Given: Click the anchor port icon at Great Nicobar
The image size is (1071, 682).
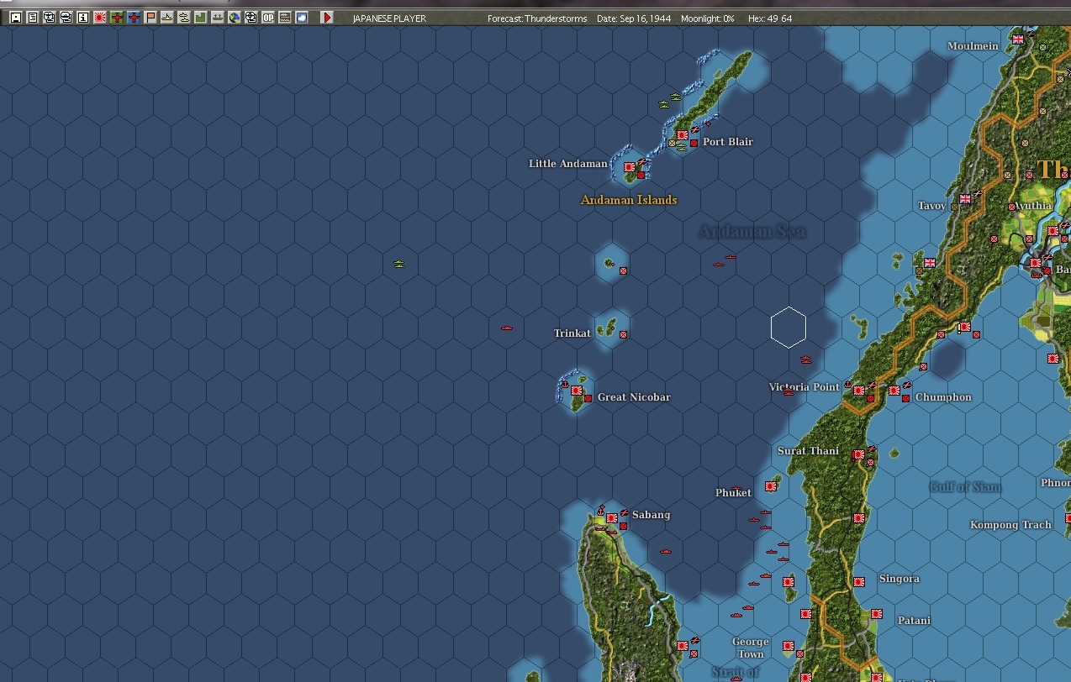Looking at the screenshot, I should tap(565, 384).
